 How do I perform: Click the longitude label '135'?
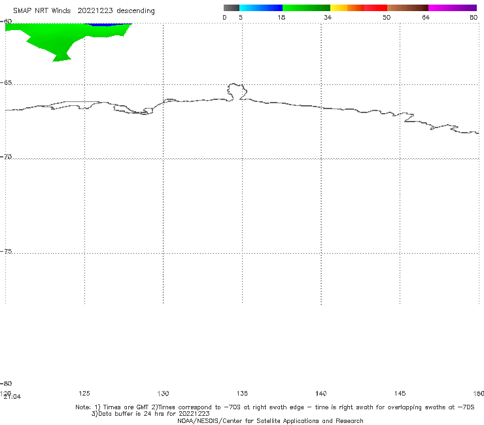point(242,393)
